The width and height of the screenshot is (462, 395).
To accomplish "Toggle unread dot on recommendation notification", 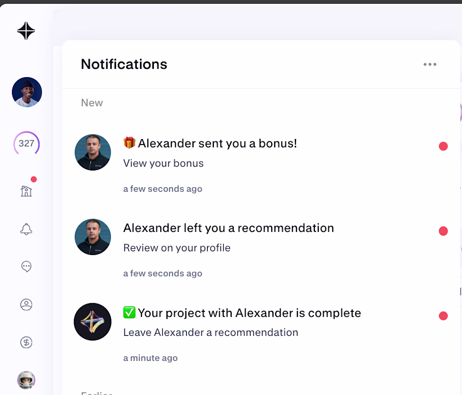I will click(x=443, y=231).
